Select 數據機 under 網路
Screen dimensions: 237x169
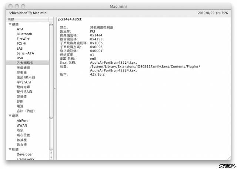(x=22, y=140)
